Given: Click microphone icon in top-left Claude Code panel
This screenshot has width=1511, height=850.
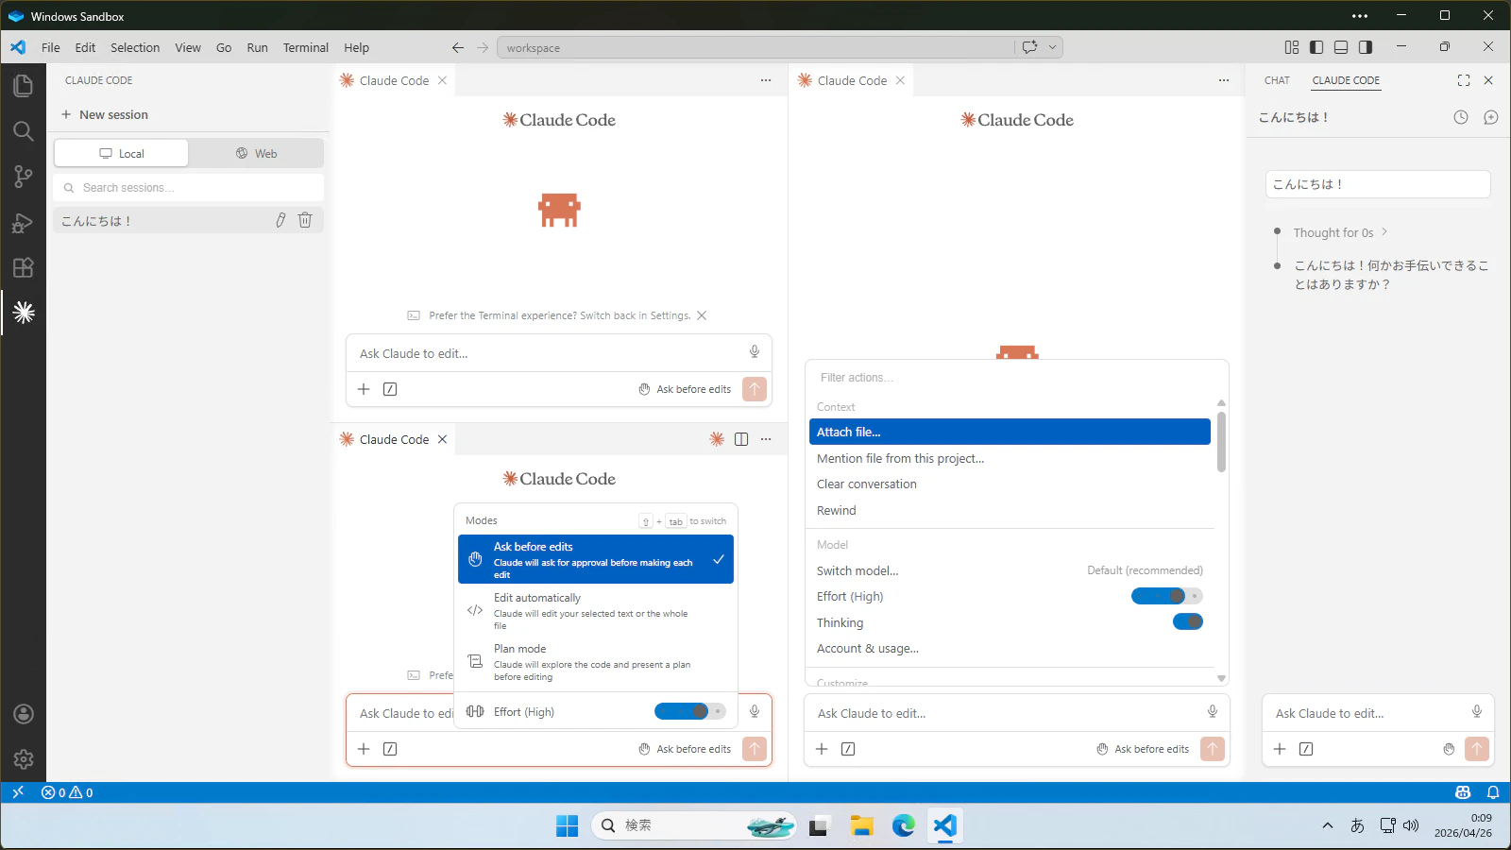Looking at the screenshot, I should (x=755, y=352).
